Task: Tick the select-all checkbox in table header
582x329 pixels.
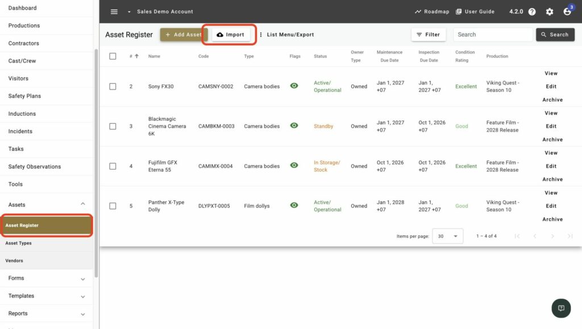Action: (113, 56)
